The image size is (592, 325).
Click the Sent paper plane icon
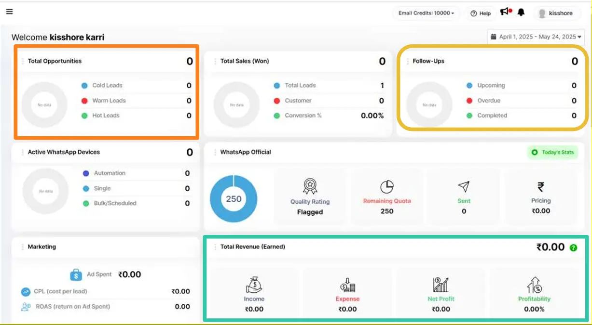[464, 187]
